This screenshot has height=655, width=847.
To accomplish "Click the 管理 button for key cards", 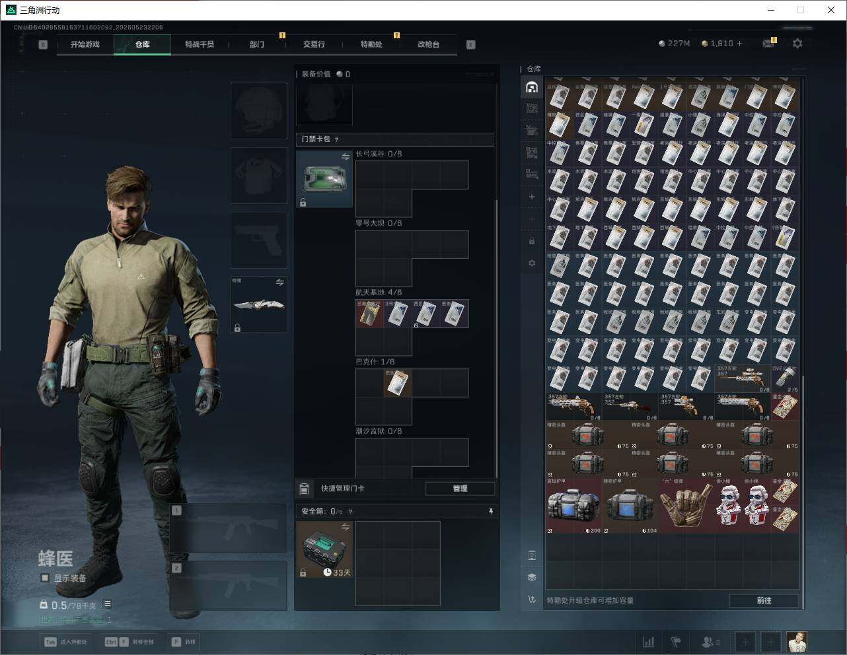I will [x=460, y=489].
